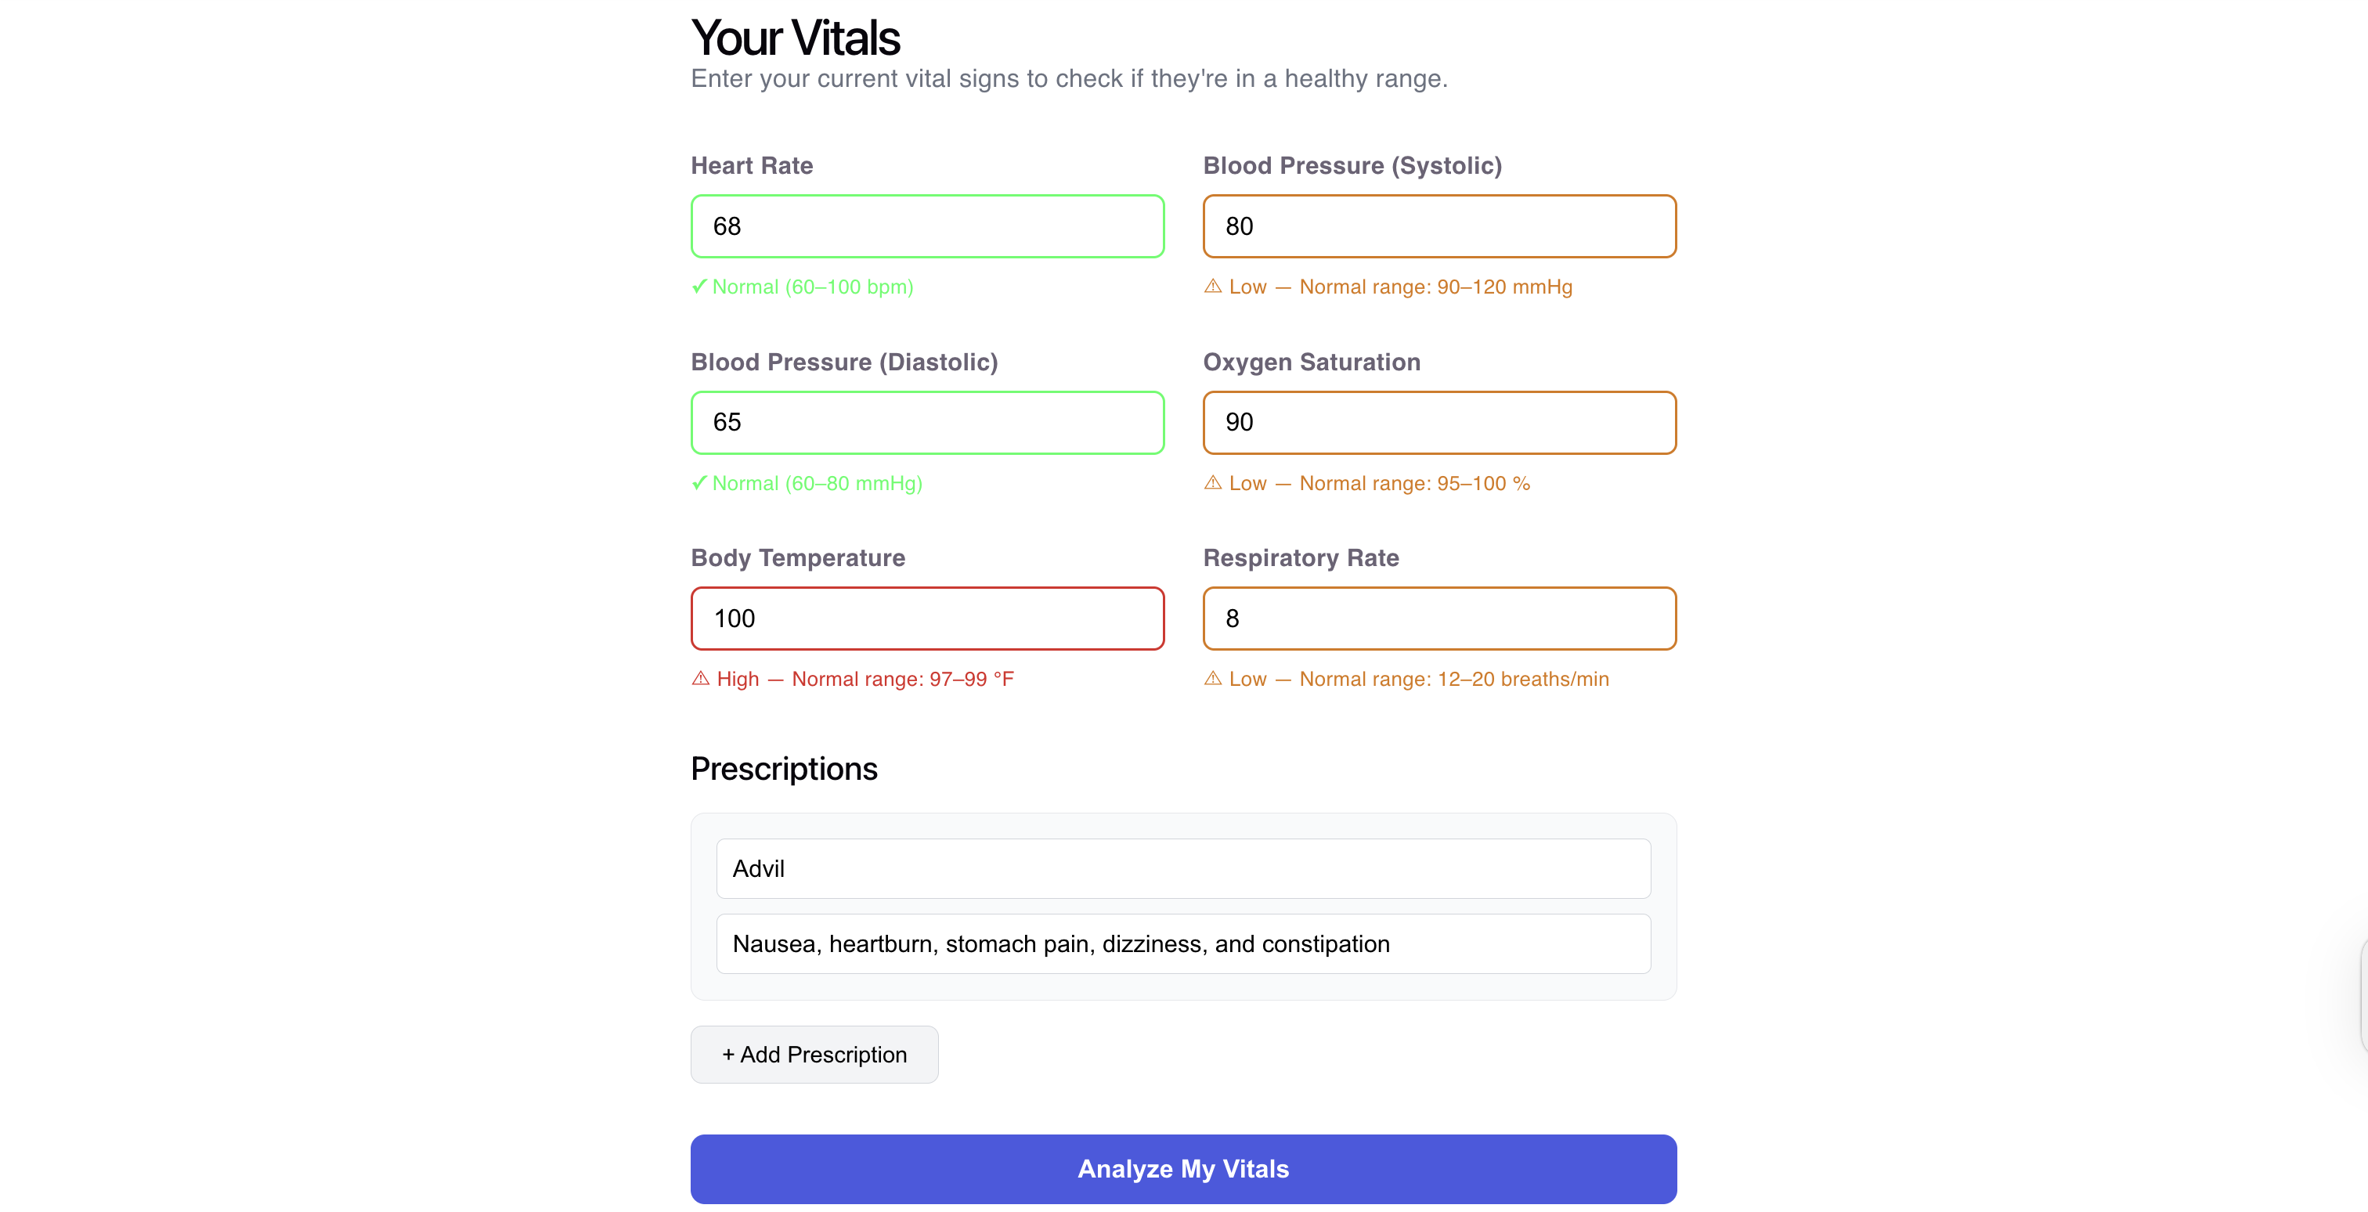Click the Analyze My Vitals button
2368x1212 pixels.
(x=1183, y=1169)
